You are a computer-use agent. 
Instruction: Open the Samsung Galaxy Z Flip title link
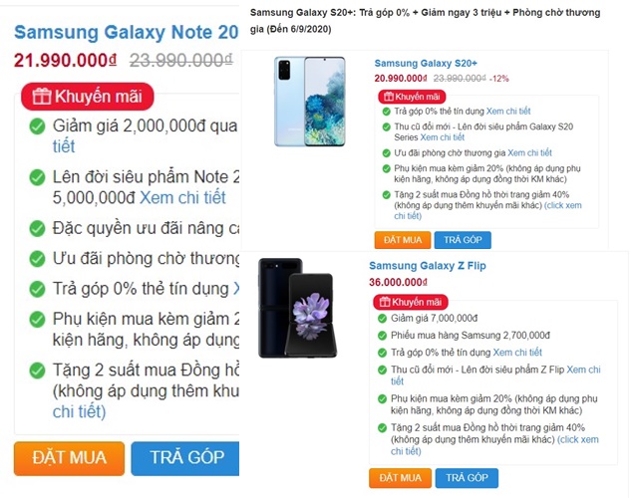(428, 266)
